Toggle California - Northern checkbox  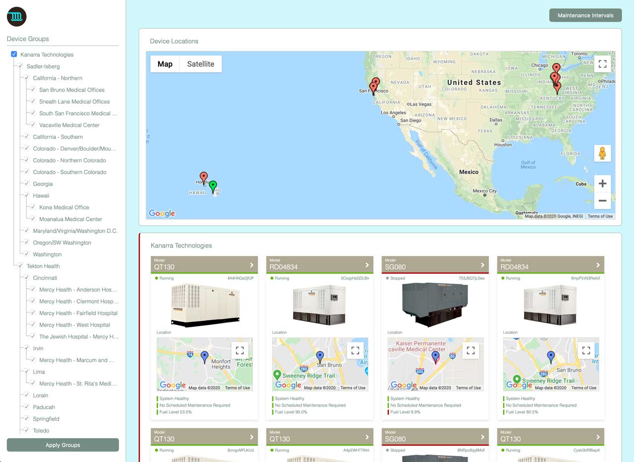(27, 78)
